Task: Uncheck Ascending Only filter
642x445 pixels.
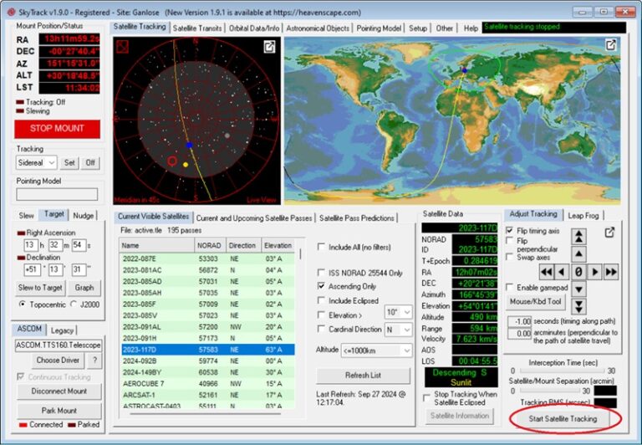Action: click(x=321, y=286)
